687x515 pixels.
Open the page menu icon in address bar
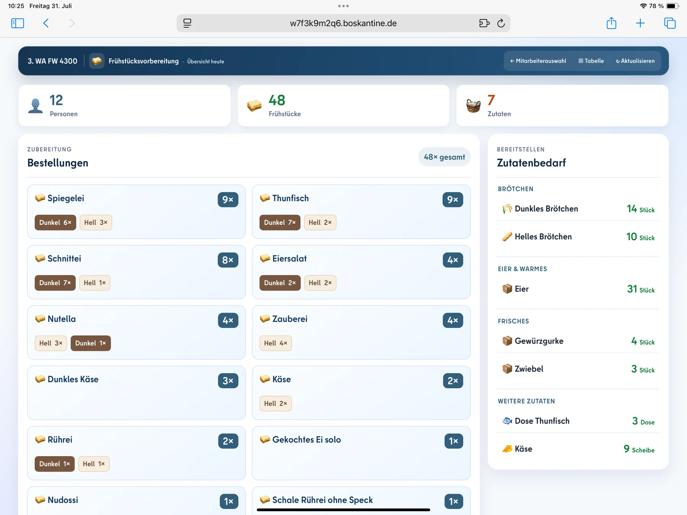click(187, 23)
